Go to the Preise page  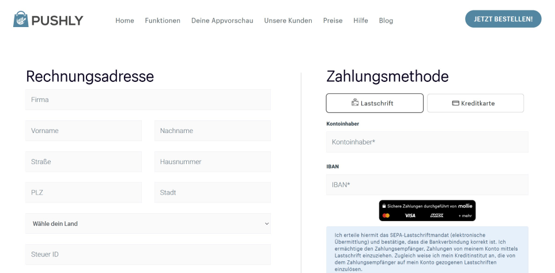tap(333, 21)
